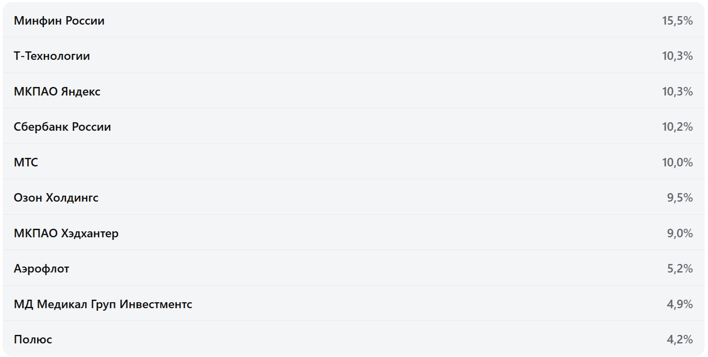Select the МТС holding name
This screenshot has width=708, height=357.
coord(26,162)
